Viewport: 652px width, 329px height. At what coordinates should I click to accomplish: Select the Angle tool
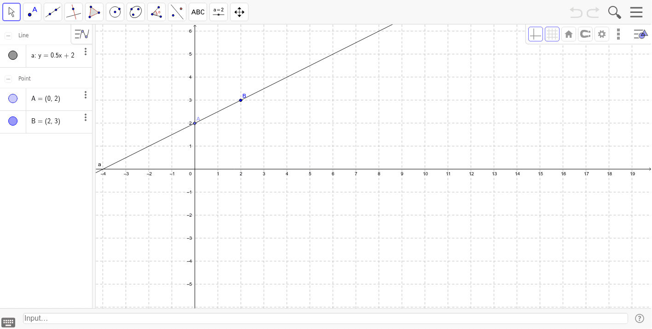click(156, 12)
